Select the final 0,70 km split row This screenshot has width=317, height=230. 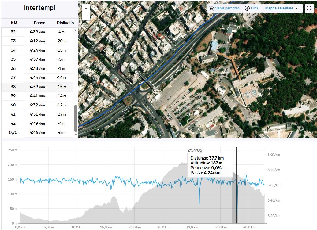point(38,133)
